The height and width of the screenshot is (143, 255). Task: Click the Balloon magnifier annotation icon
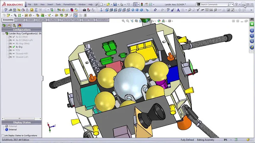coord(189,10)
